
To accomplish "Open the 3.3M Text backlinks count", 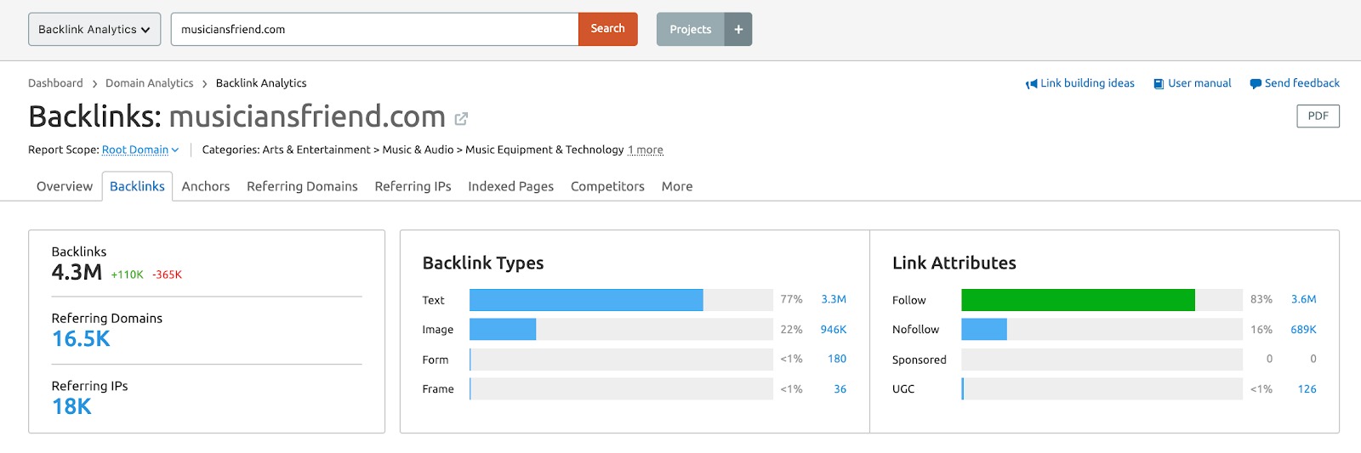I will click(834, 299).
